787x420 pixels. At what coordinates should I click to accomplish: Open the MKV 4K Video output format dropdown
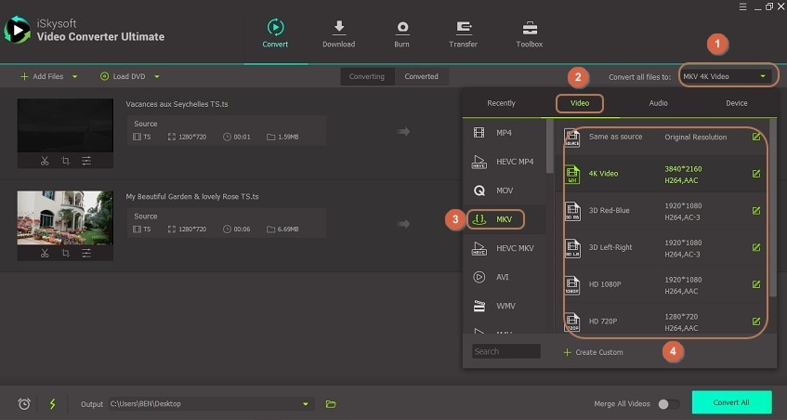point(726,76)
